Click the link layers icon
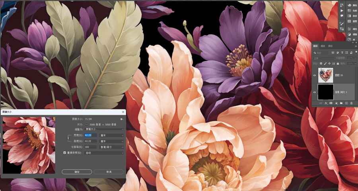This screenshot has height=191, width=358. (321, 103)
